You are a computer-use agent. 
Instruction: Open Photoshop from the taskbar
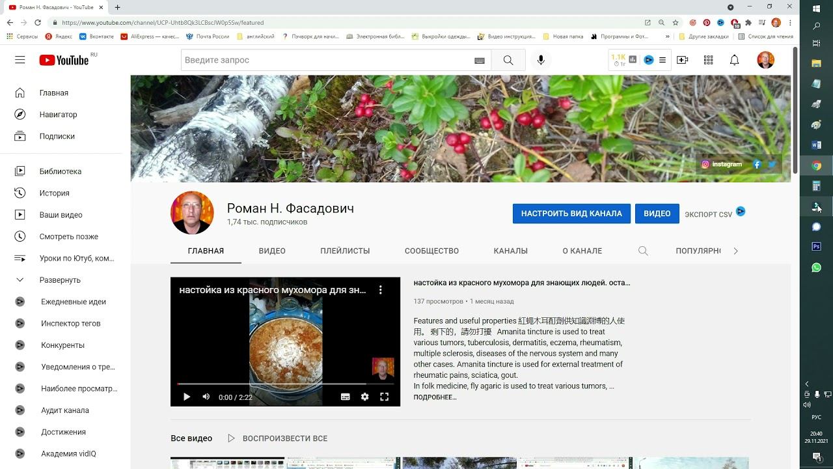pyautogui.click(x=817, y=247)
